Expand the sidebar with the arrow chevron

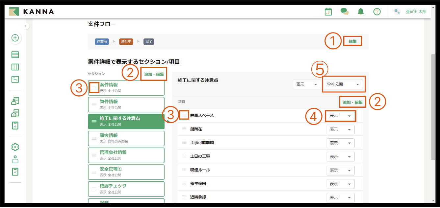coord(26,26)
